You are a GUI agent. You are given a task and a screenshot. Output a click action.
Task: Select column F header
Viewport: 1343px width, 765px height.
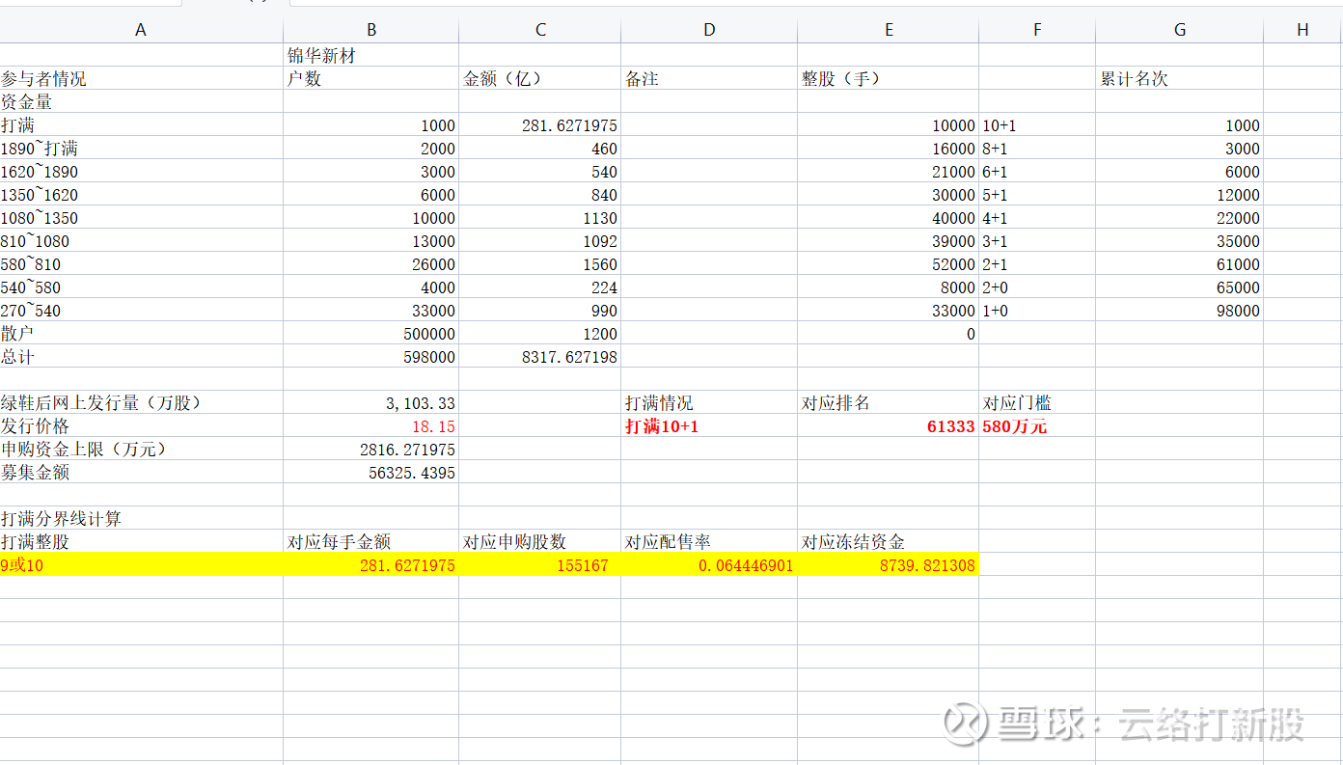tap(1037, 30)
